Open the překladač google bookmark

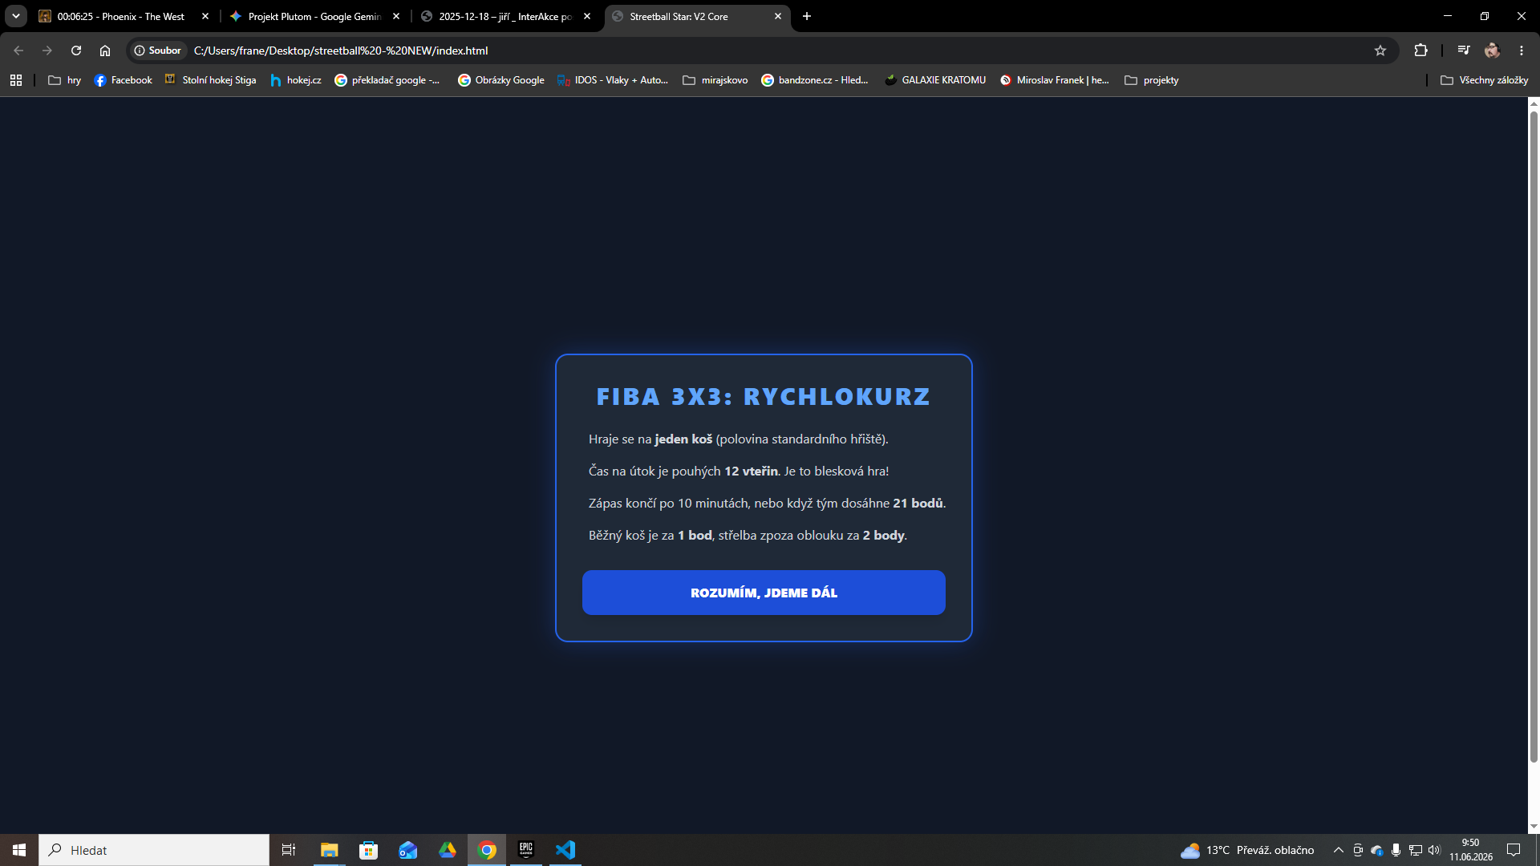tap(387, 80)
